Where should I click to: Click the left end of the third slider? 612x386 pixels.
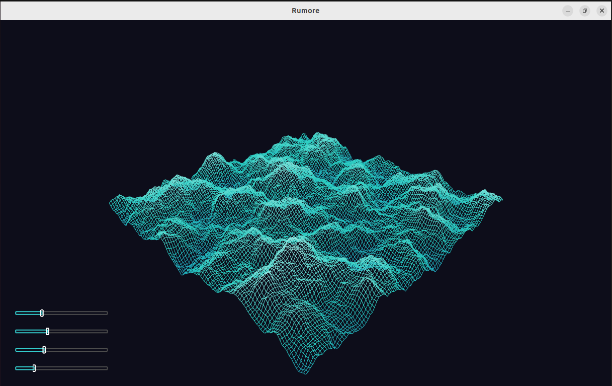coord(17,350)
